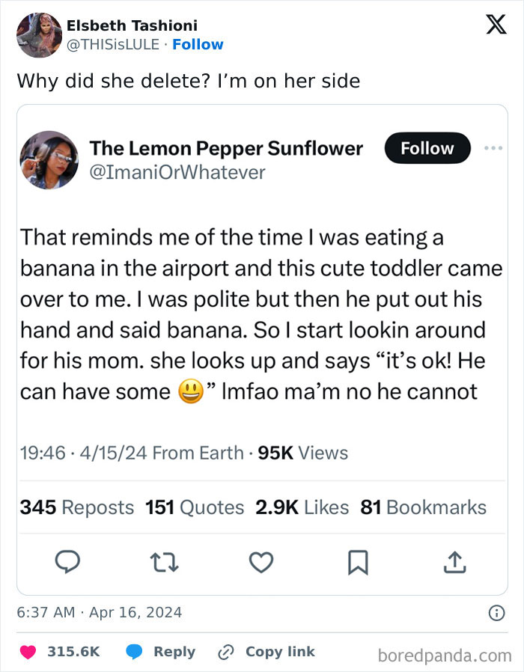Click the repost arrows icon
The height and width of the screenshot is (672, 524).
click(160, 563)
